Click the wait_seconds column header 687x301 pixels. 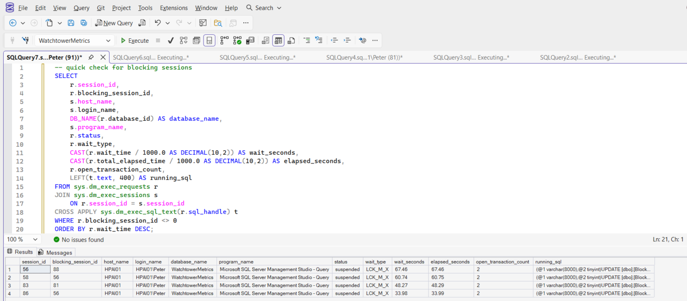409,262
